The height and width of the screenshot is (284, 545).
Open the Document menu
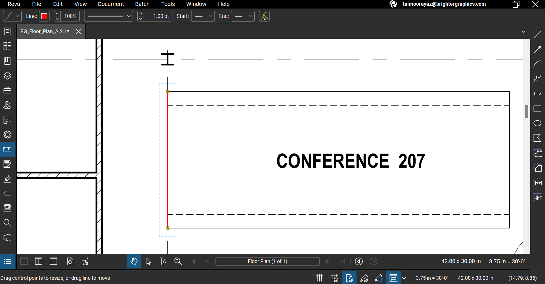pos(111,4)
